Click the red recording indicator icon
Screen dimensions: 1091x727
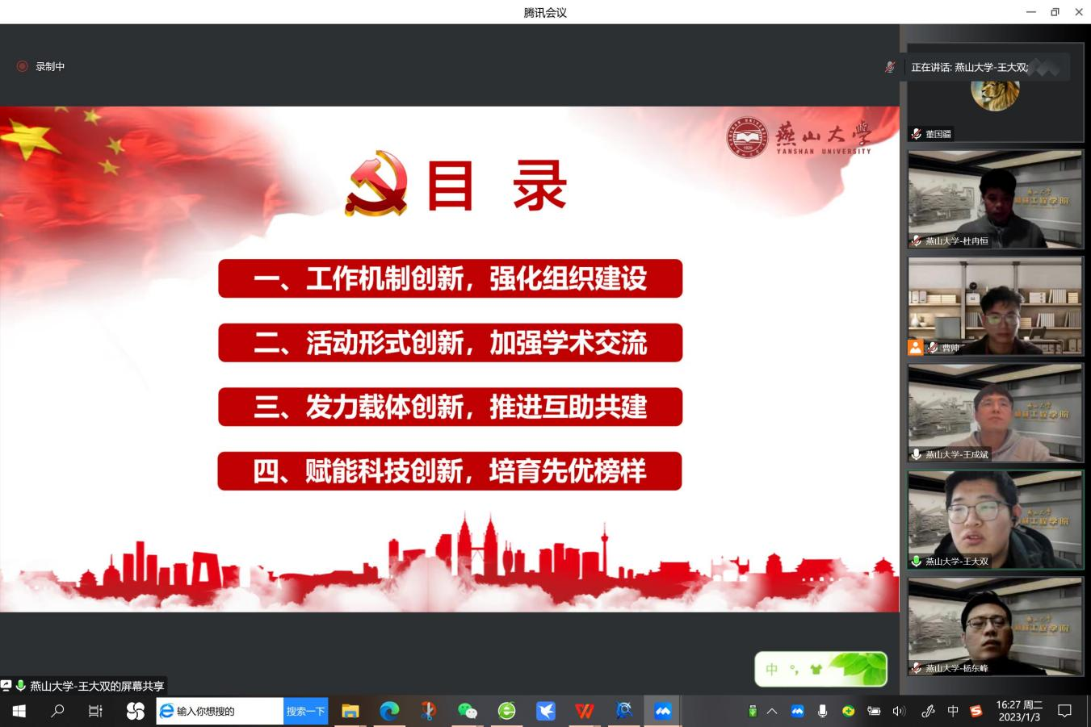pyautogui.click(x=23, y=67)
